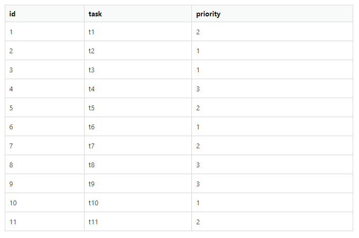The image size is (359, 238).
Task: Select the t10 task cell
Action: 94,203
